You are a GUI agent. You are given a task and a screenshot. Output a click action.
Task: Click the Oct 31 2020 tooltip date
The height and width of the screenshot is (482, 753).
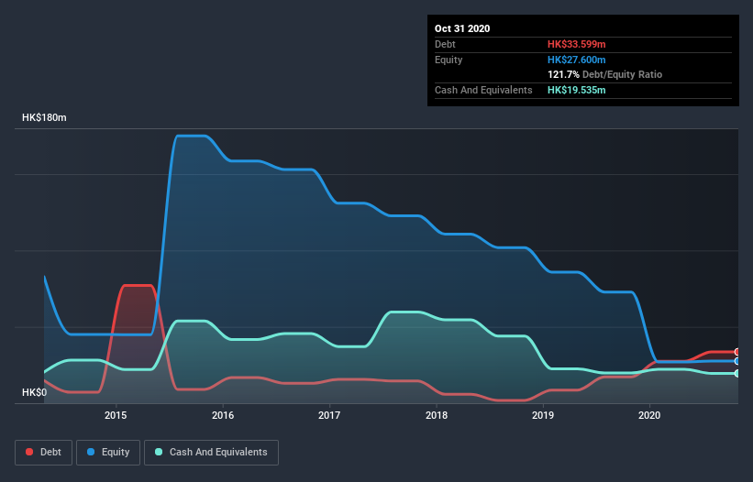(462, 28)
